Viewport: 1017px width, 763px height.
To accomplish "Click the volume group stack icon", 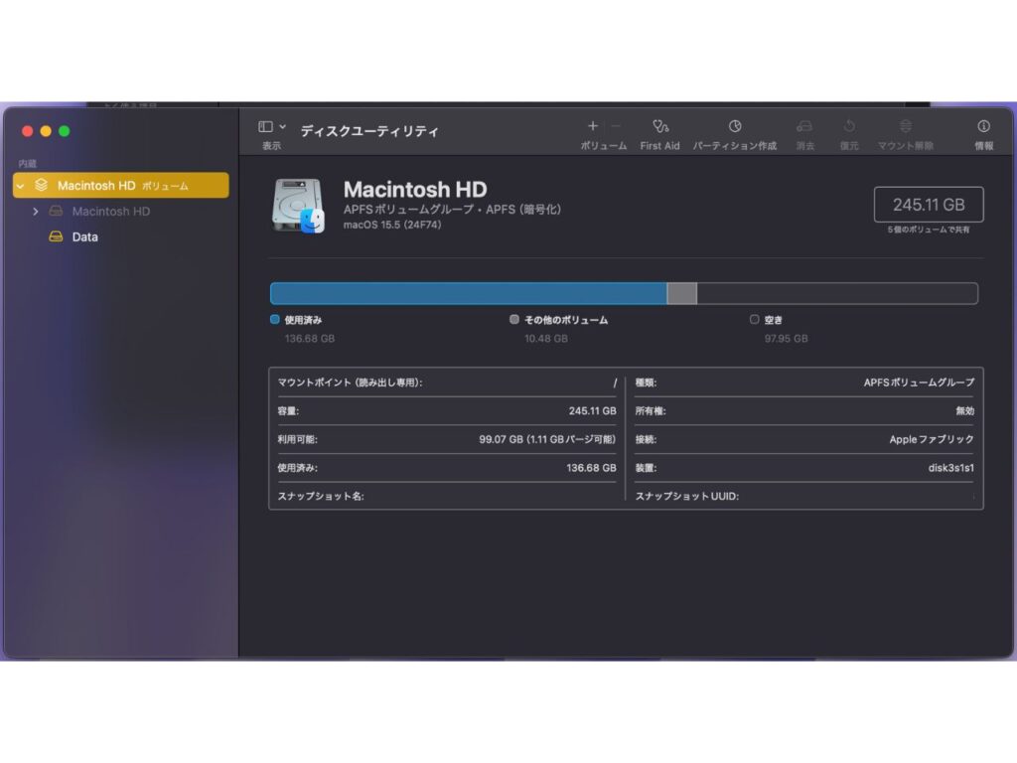I will coord(42,185).
